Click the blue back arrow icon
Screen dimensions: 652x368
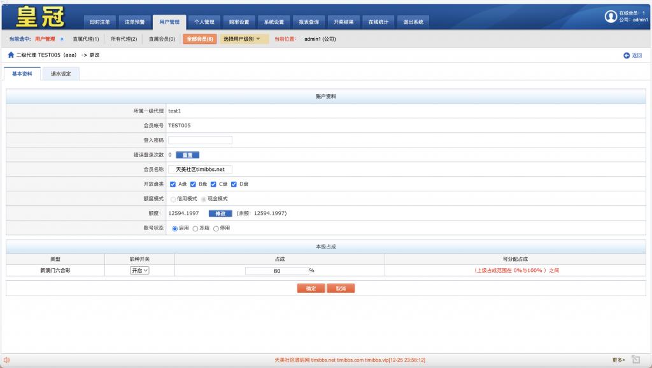pyautogui.click(x=627, y=55)
